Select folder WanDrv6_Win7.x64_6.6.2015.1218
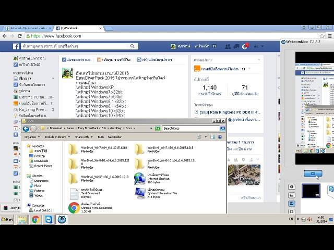334x250 pixels. tap(98, 149)
